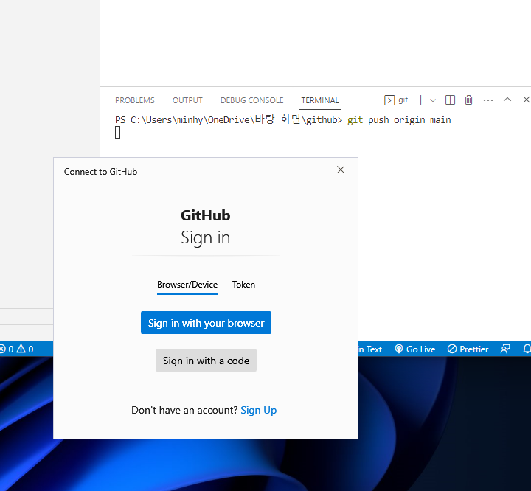The image size is (531, 491).
Task: Start Go Live server from status bar
Action: [x=414, y=349]
